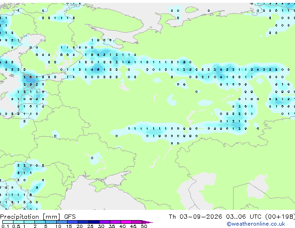Select the legend swatch between 0.1 and 0.5
Viewport: 295px width, 228px height.
coord(8,222)
